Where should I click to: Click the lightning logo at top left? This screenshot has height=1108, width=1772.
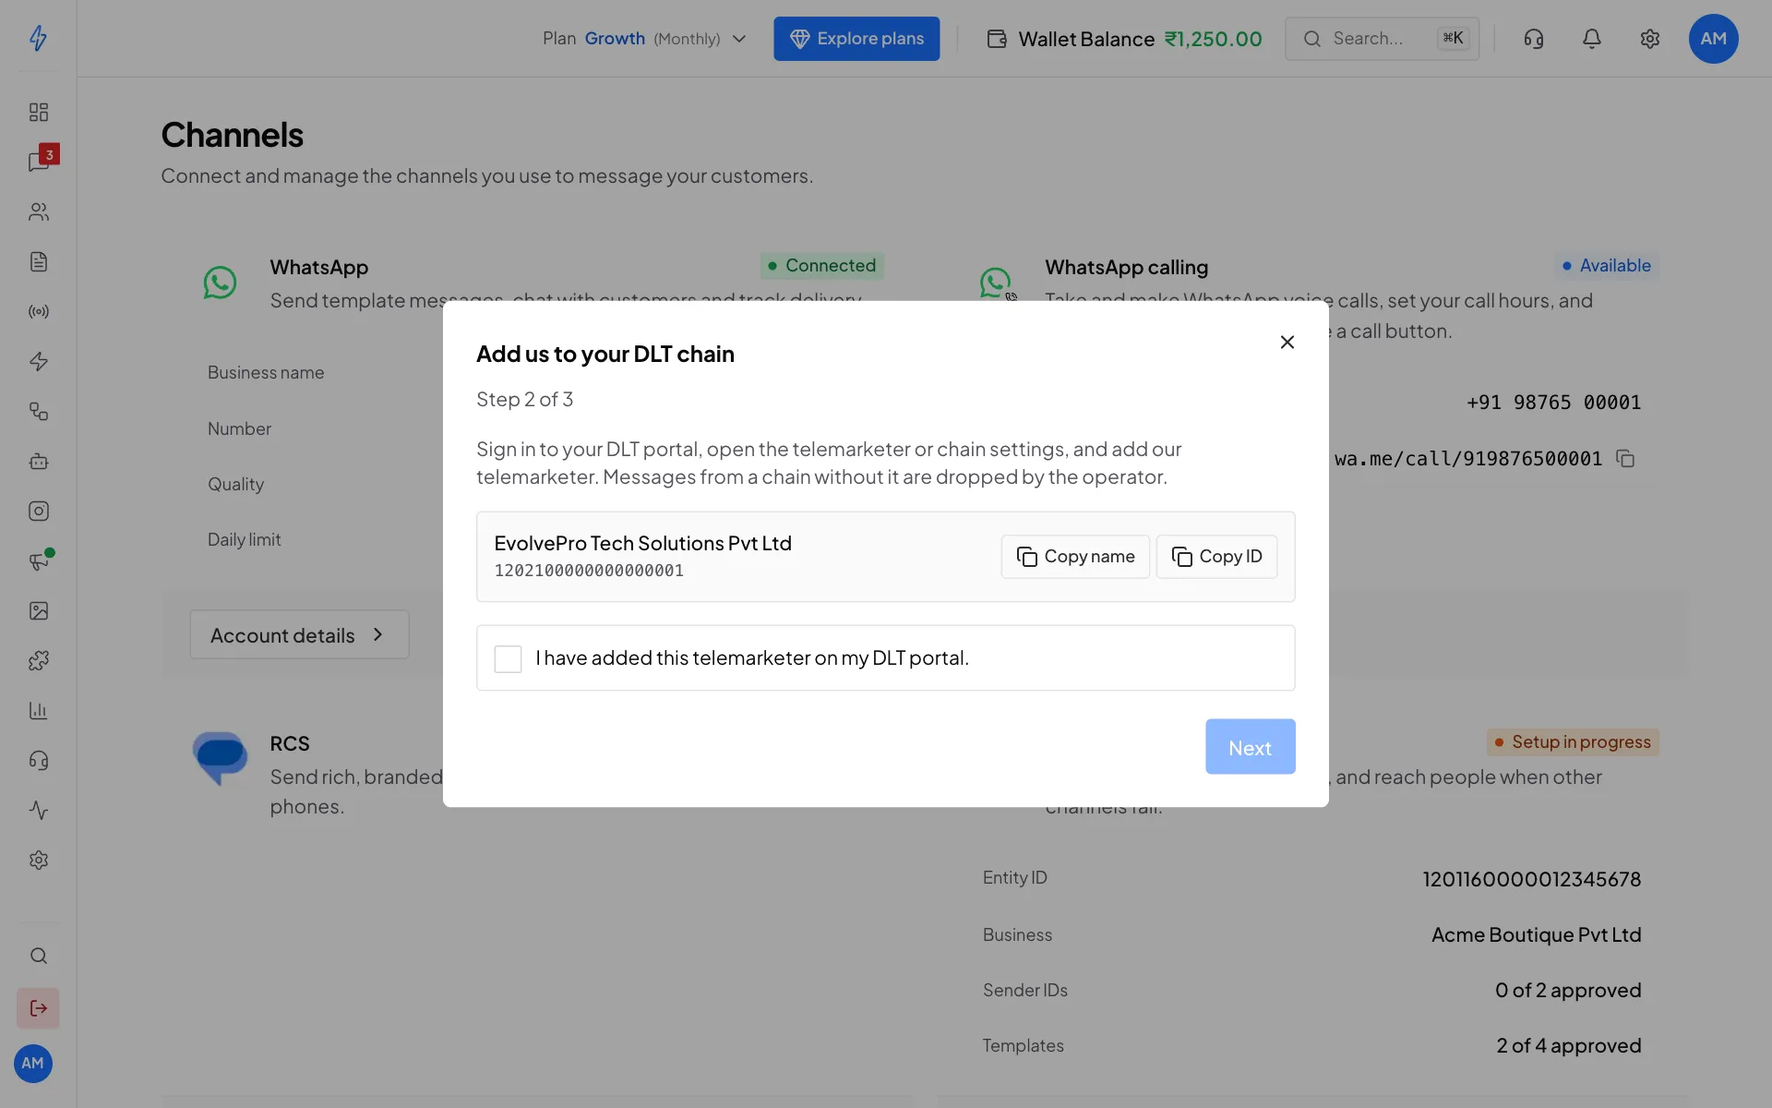pos(38,38)
